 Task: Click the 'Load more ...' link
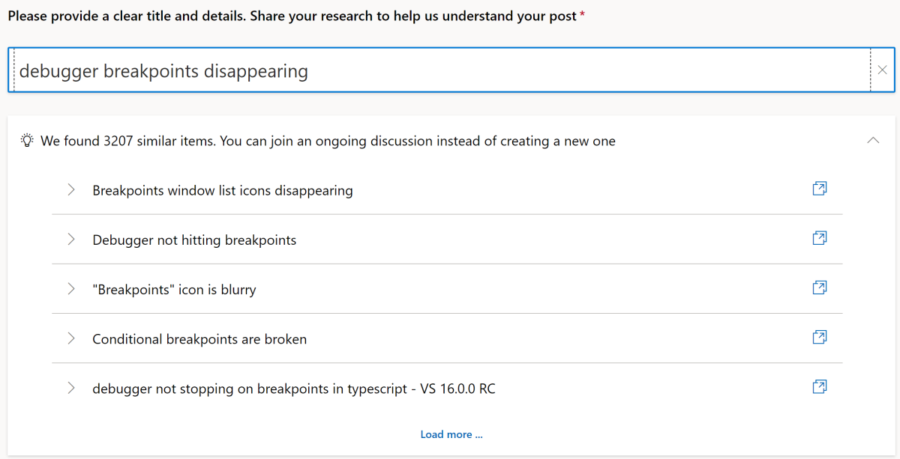[451, 434]
